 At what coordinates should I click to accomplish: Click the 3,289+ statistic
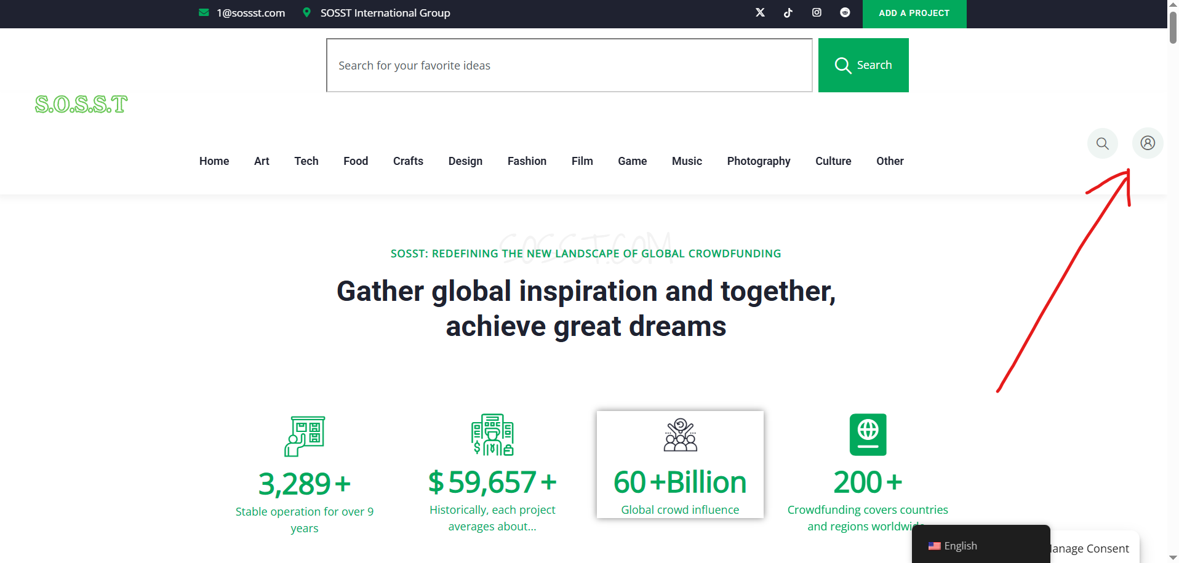[305, 484]
